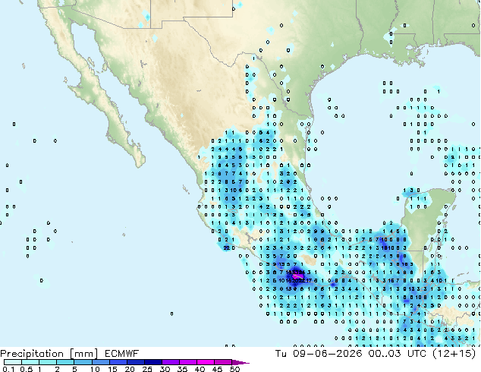Image resolution: width=481 pixels, height=372 pixels.
Task: Click the '25' legend scale label
Action: (147, 369)
